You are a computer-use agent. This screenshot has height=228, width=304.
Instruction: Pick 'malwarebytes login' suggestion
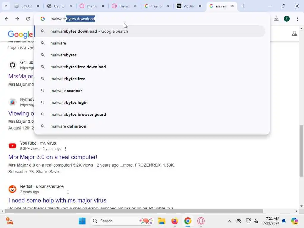pyautogui.click(x=150, y=102)
